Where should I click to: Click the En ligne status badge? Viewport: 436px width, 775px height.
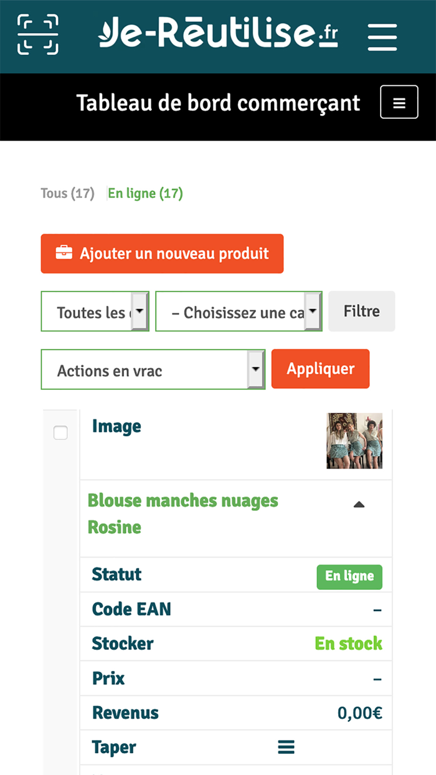click(x=349, y=577)
